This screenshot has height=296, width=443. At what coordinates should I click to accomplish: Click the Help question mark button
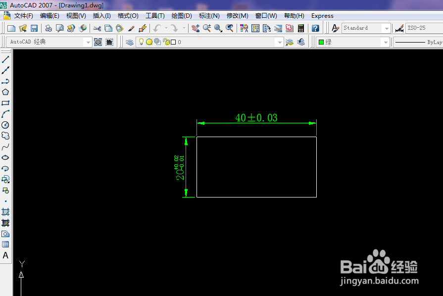tap(315, 28)
